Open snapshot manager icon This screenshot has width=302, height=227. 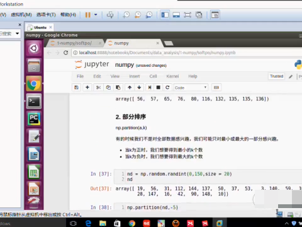coord(149,15)
